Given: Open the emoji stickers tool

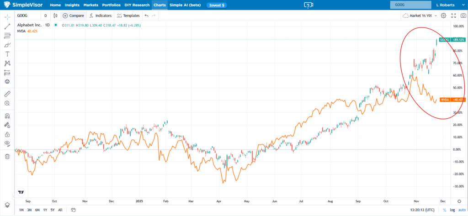Looking at the screenshot, I should [x=7, y=81].
